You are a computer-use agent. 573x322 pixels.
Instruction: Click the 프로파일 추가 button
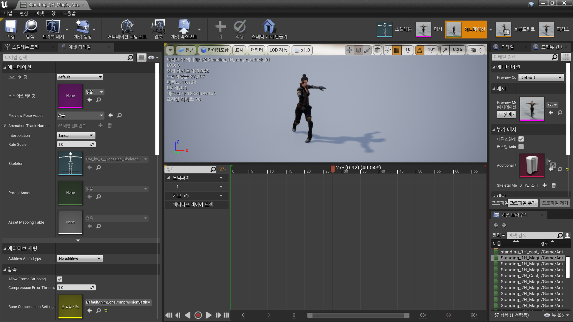[x=523, y=203]
